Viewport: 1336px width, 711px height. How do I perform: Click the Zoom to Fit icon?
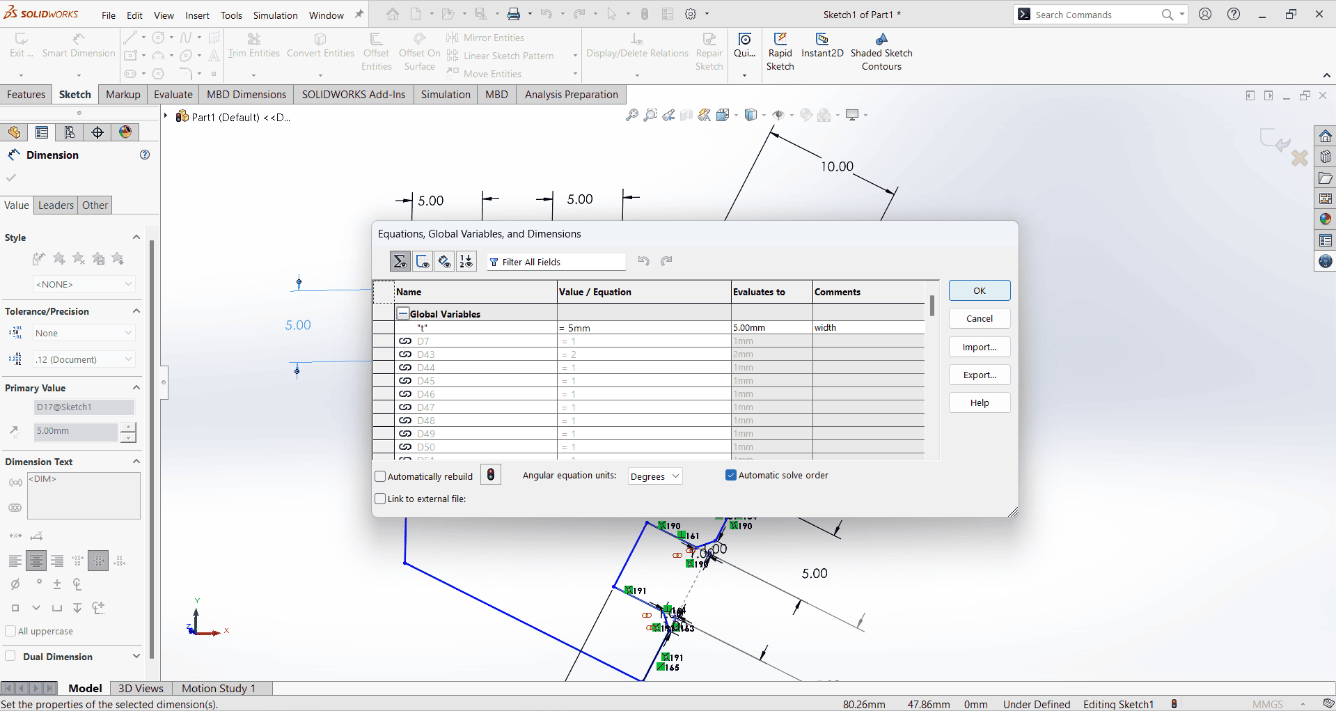pyautogui.click(x=632, y=115)
